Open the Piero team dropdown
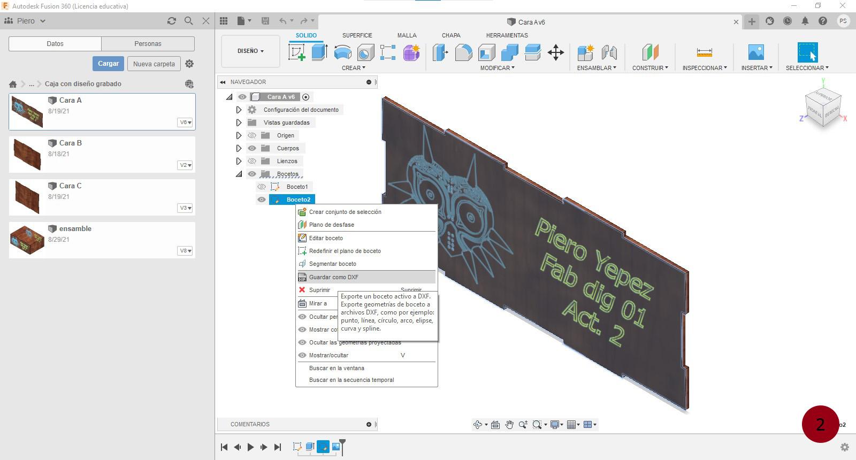Screen dimensions: 856x460 pyautogui.click(x=25, y=21)
